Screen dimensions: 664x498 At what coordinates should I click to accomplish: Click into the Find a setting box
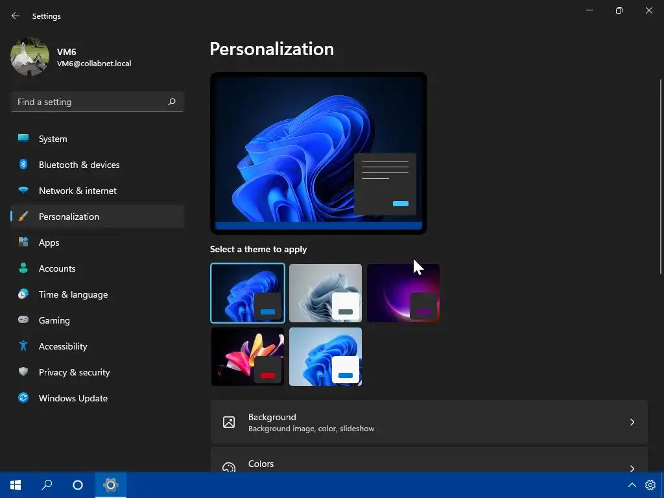click(x=97, y=102)
